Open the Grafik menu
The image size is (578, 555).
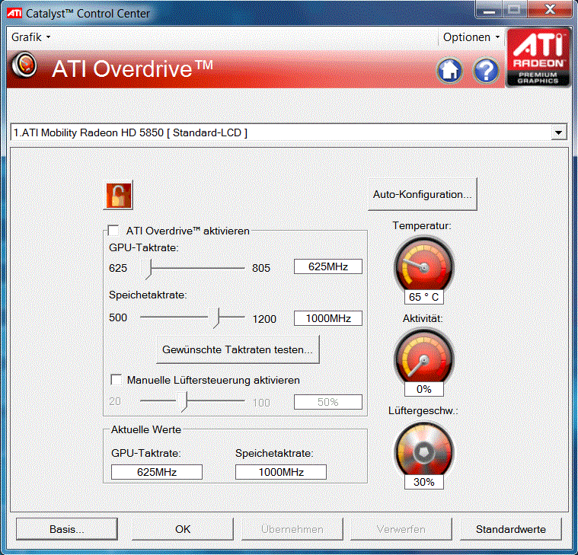30,37
